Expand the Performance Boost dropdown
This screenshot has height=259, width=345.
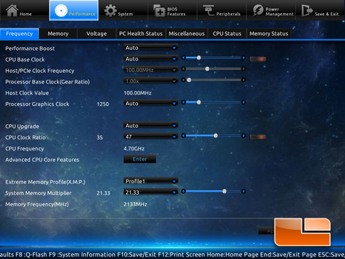click(x=151, y=48)
